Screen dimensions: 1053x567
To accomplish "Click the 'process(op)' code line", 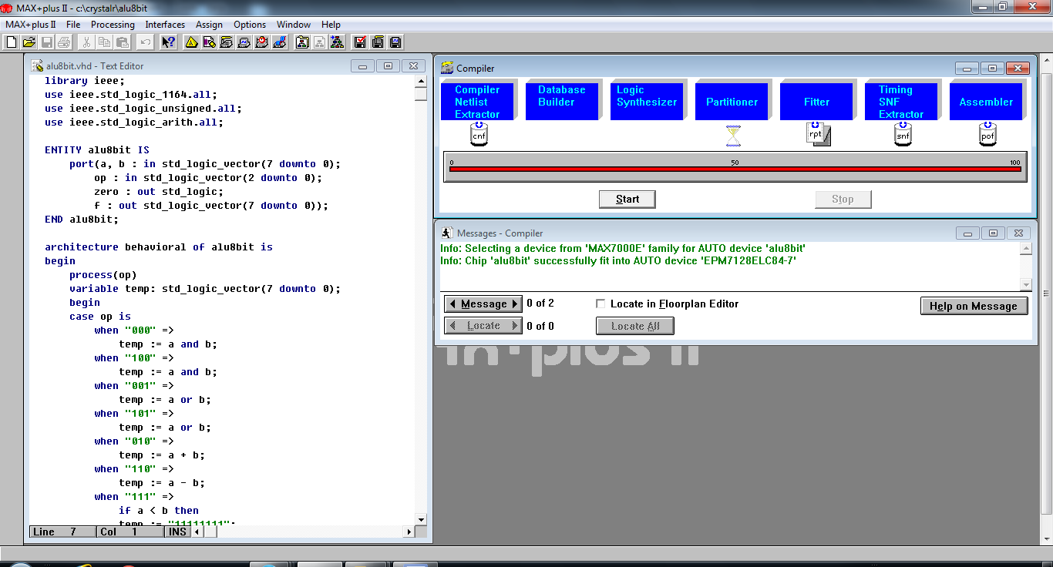I will 103,275.
